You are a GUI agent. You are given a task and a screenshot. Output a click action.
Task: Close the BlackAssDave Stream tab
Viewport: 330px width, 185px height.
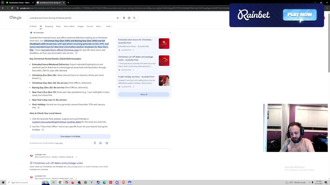coord(33,3)
